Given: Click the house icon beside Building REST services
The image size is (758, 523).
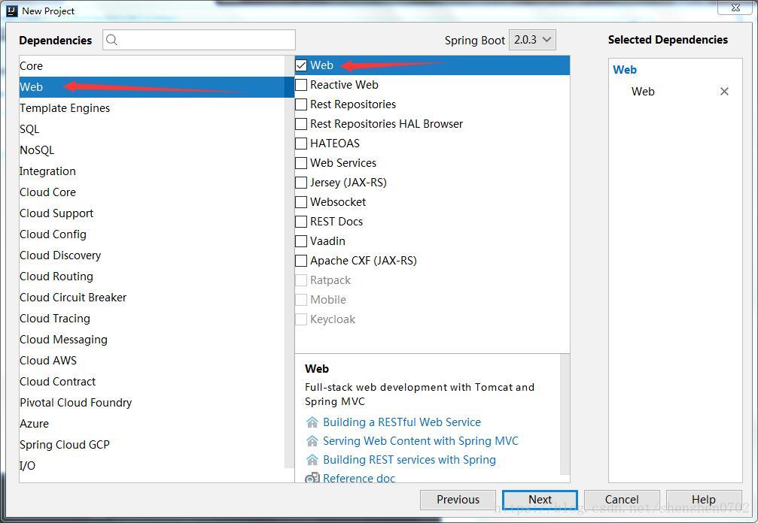Looking at the screenshot, I should (312, 460).
